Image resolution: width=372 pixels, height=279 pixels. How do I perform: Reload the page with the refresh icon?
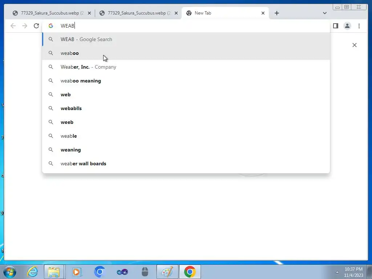click(x=36, y=26)
